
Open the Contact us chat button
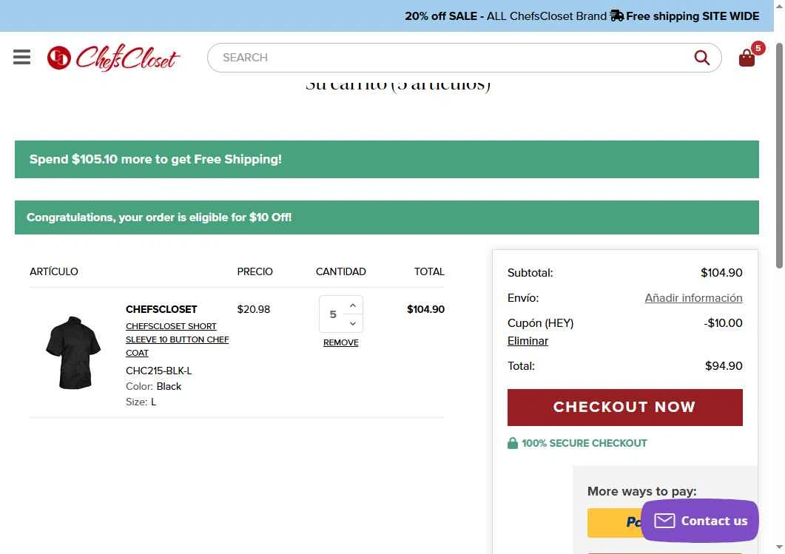pos(700,521)
